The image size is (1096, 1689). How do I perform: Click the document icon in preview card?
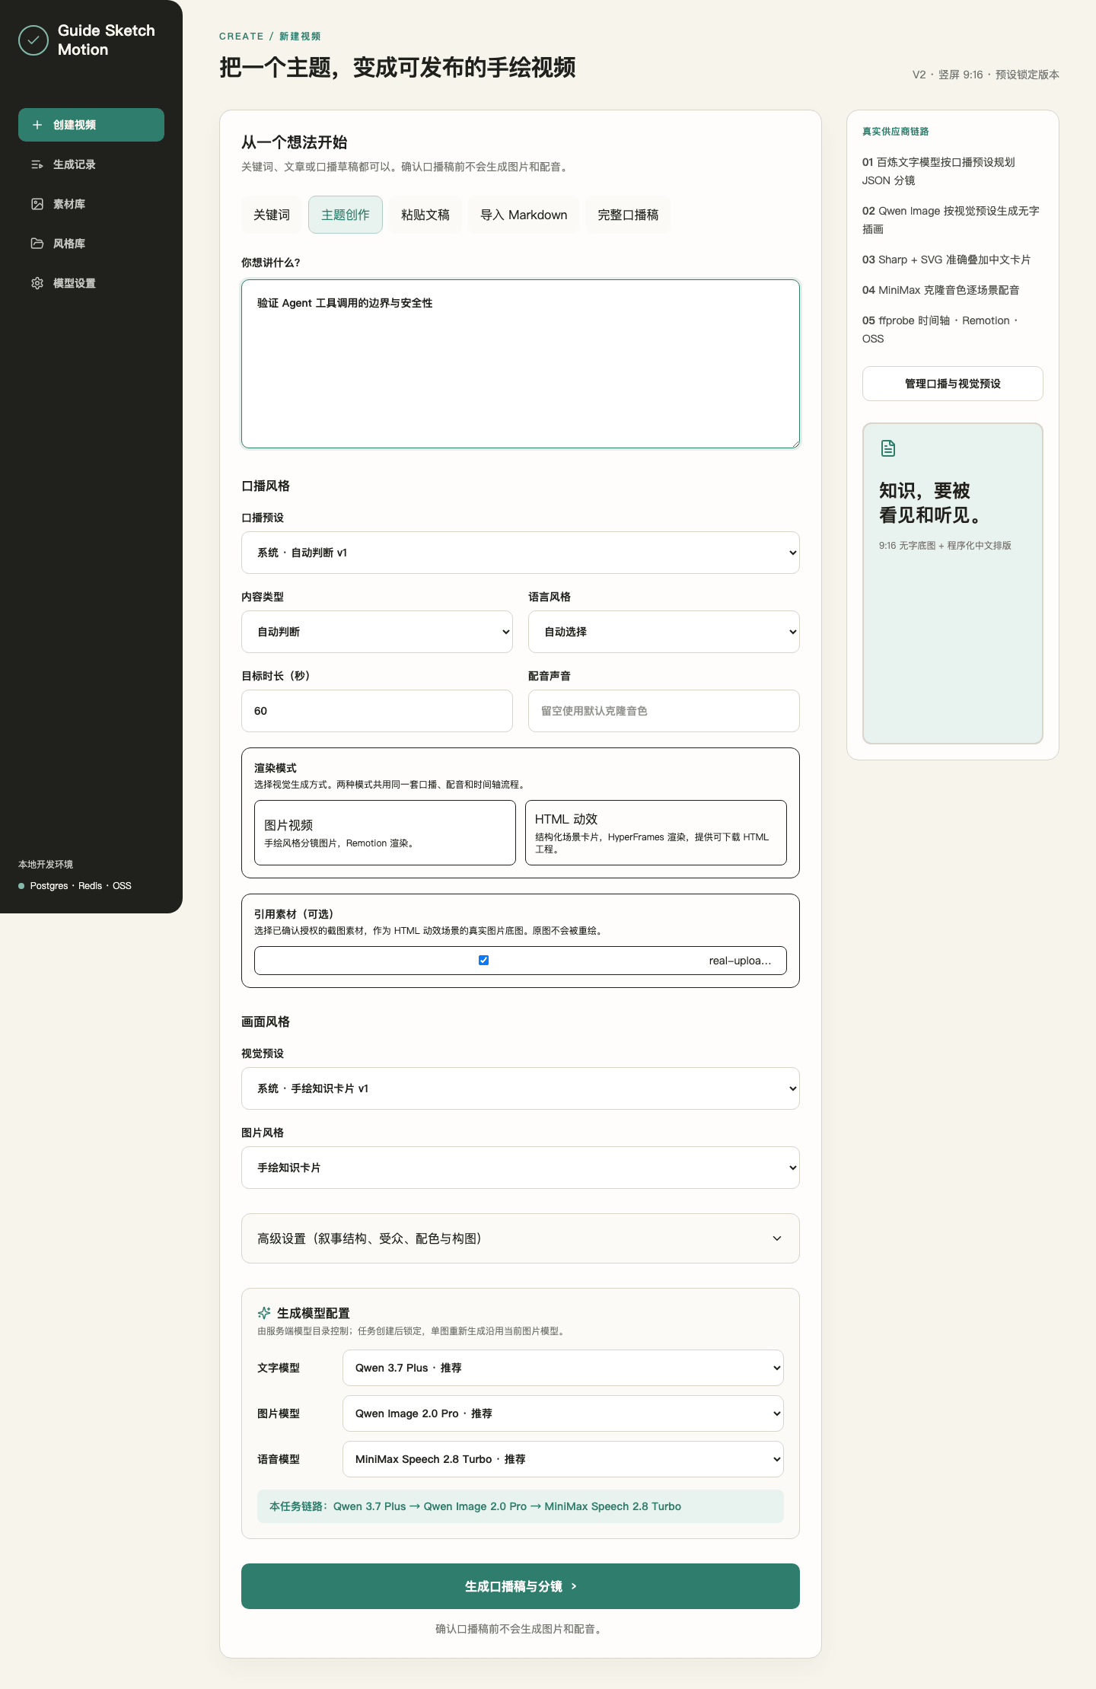887,448
